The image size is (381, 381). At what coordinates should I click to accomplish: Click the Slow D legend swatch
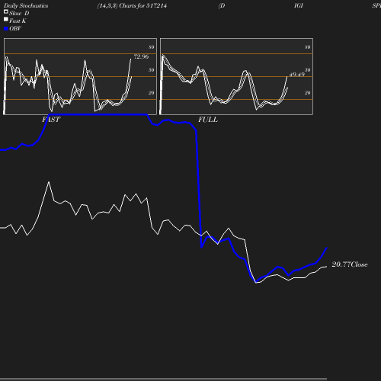pyautogui.click(x=6, y=11)
